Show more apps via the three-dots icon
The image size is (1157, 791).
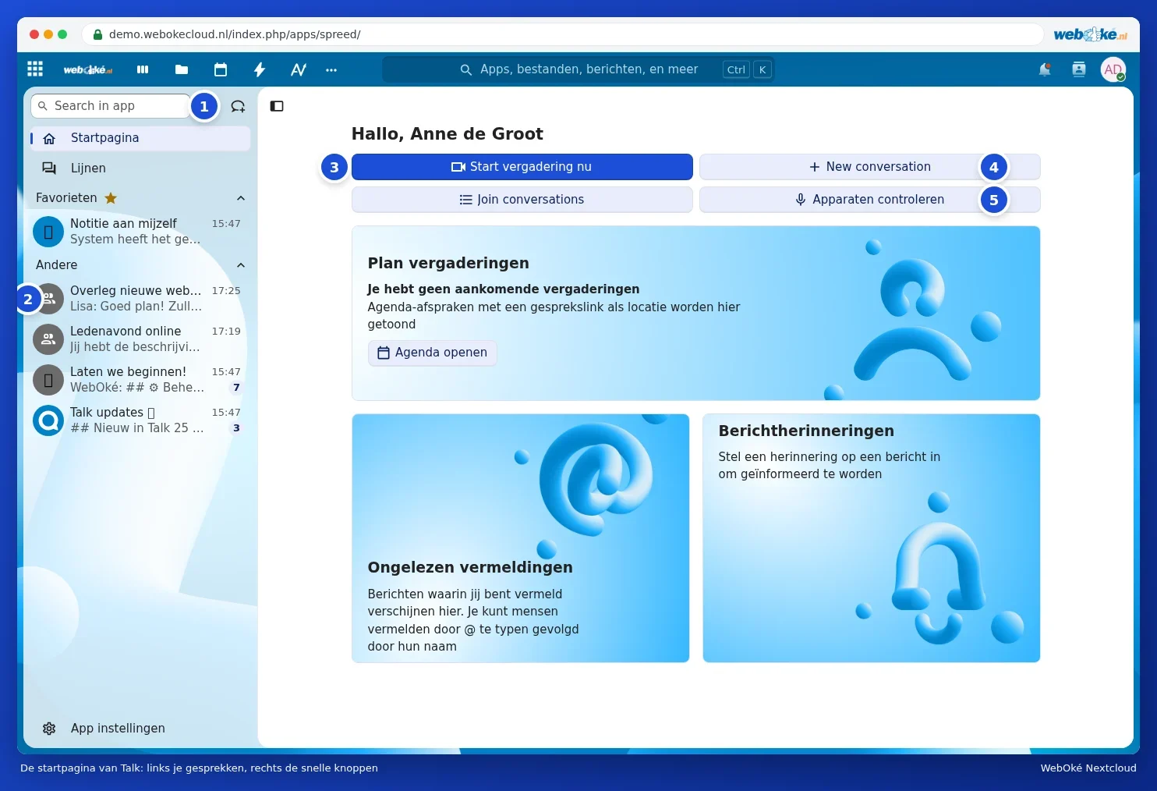331,69
